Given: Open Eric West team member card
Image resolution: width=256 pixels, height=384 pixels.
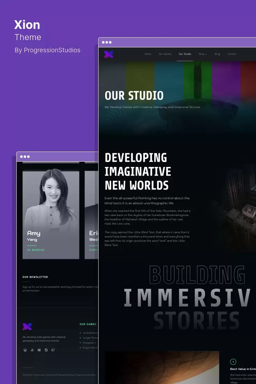Looking at the screenshot, I should pos(91,215).
